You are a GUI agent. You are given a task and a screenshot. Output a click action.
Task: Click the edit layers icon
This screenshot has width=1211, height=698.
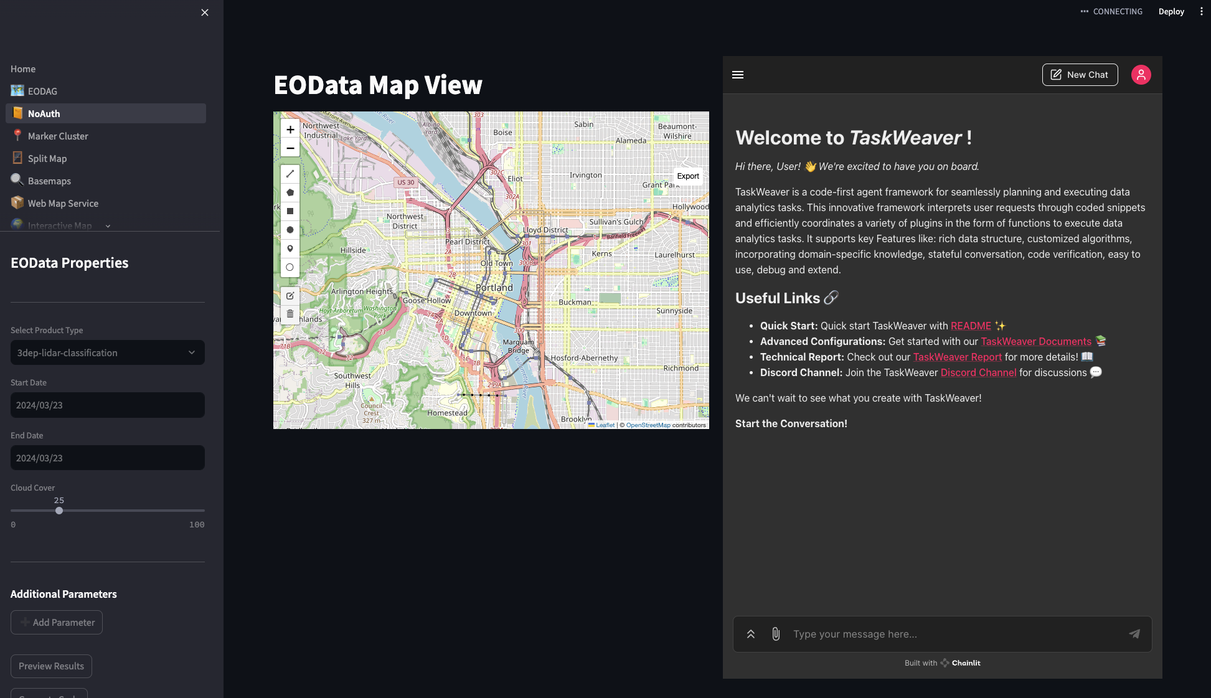pos(290,296)
